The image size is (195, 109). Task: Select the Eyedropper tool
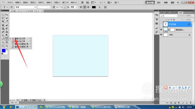pos(7,22)
